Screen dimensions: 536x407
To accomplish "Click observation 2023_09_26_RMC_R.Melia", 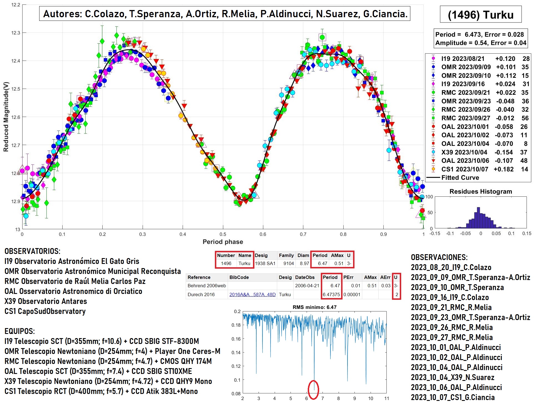I will 452,327.
